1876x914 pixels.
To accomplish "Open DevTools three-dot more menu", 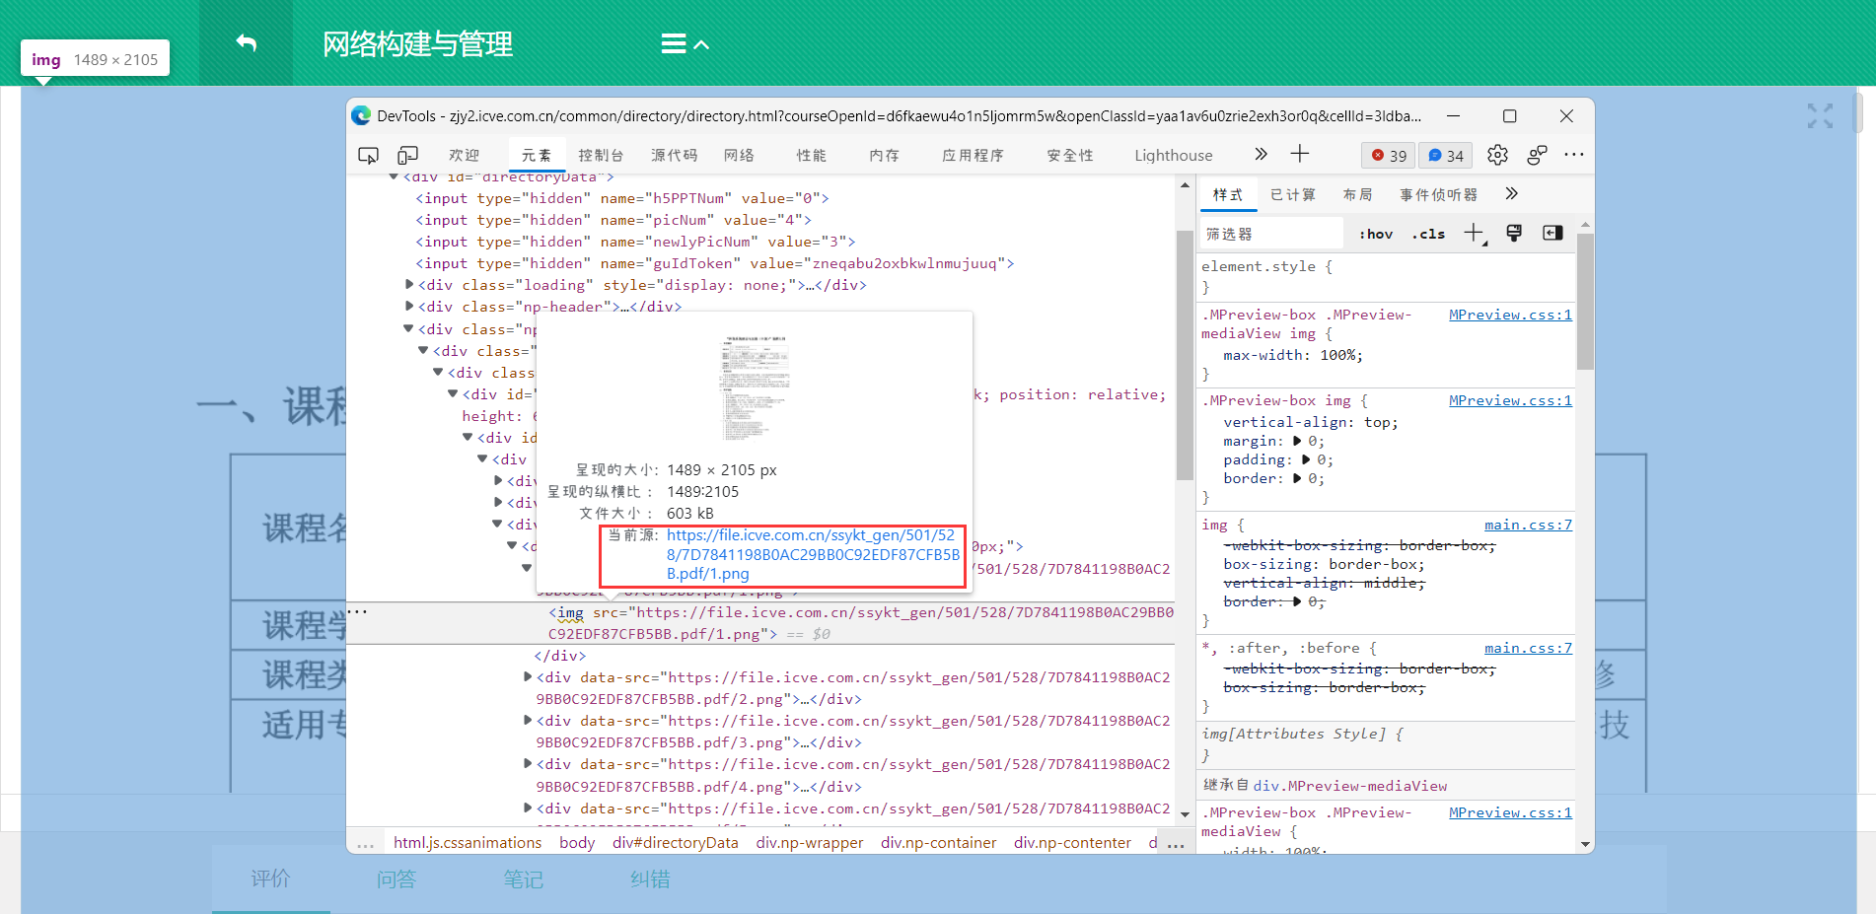I will click(x=1574, y=155).
